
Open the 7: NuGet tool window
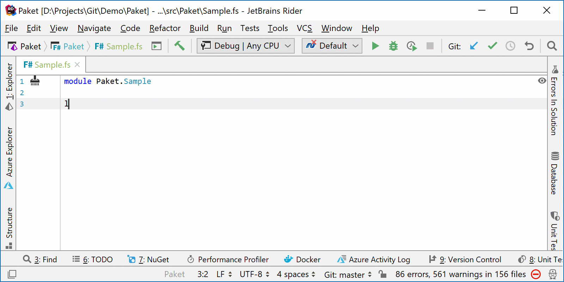point(148,259)
